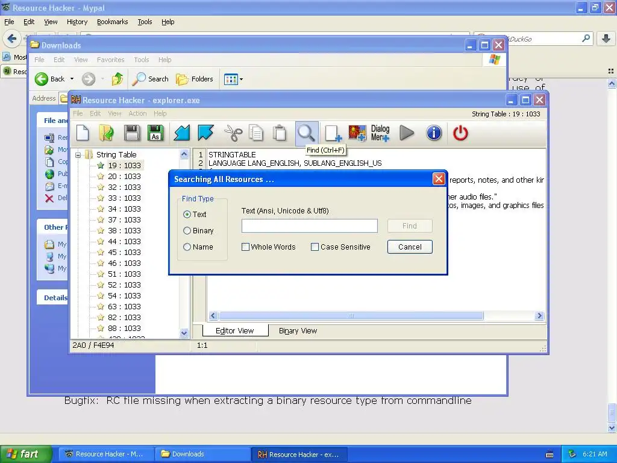Click the Add new resource page icon
617x463 pixels.
(x=333, y=133)
